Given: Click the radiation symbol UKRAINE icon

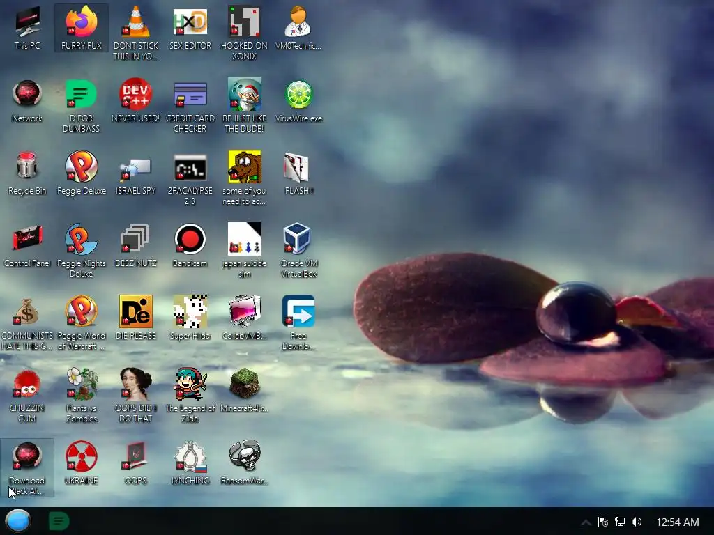Looking at the screenshot, I should [x=82, y=456].
